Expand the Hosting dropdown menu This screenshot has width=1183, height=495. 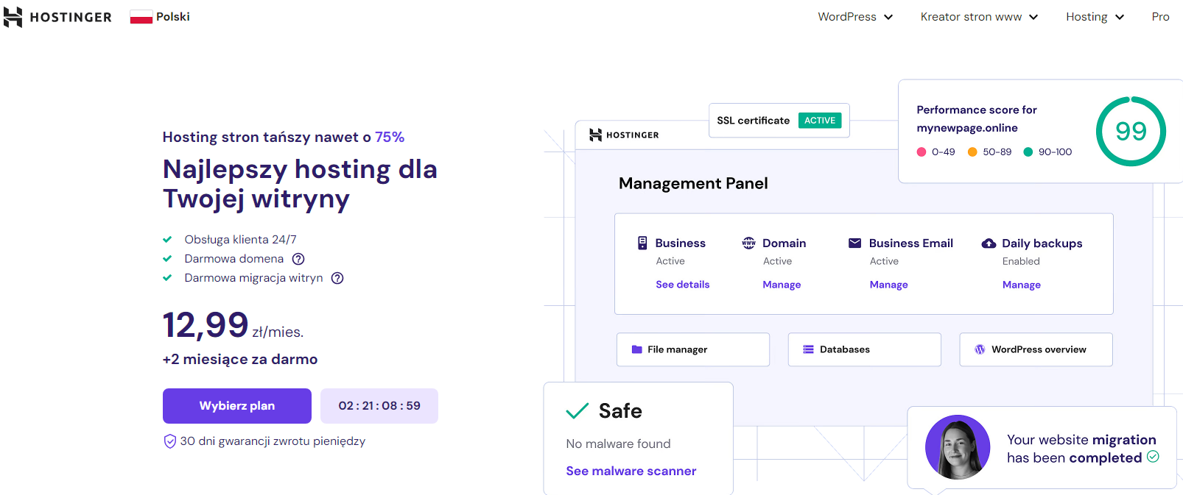tap(1095, 17)
